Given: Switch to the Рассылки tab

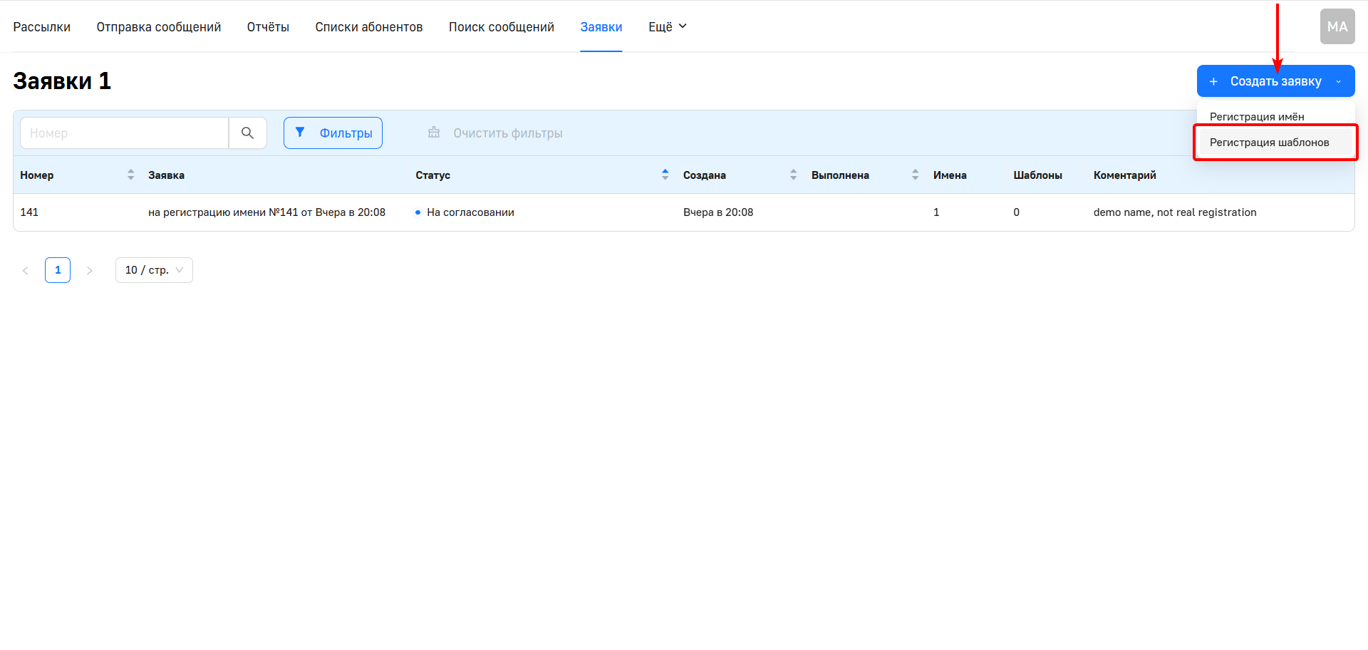Looking at the screenshot, I should tap(41, 27).
